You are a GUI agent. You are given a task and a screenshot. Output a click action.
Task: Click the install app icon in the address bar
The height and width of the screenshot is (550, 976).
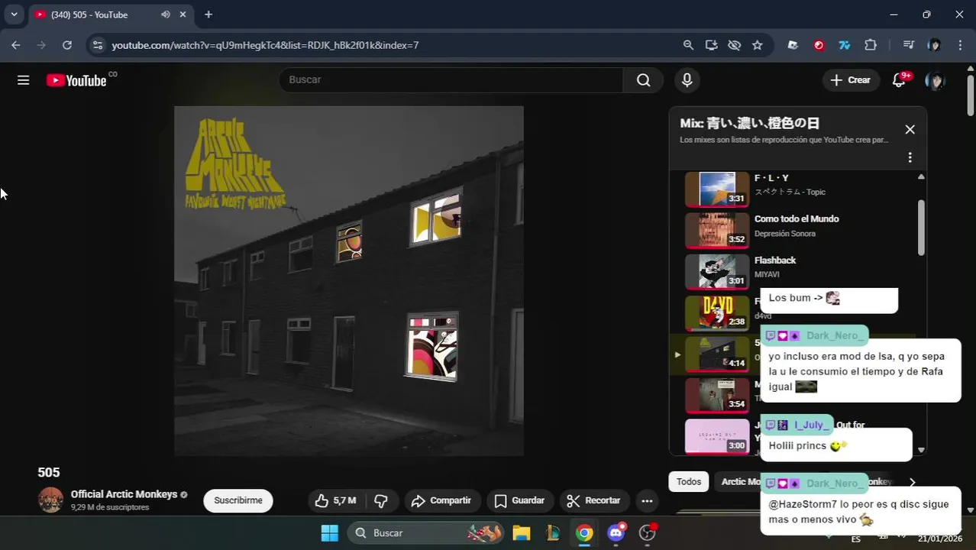[x=711, y=45]
